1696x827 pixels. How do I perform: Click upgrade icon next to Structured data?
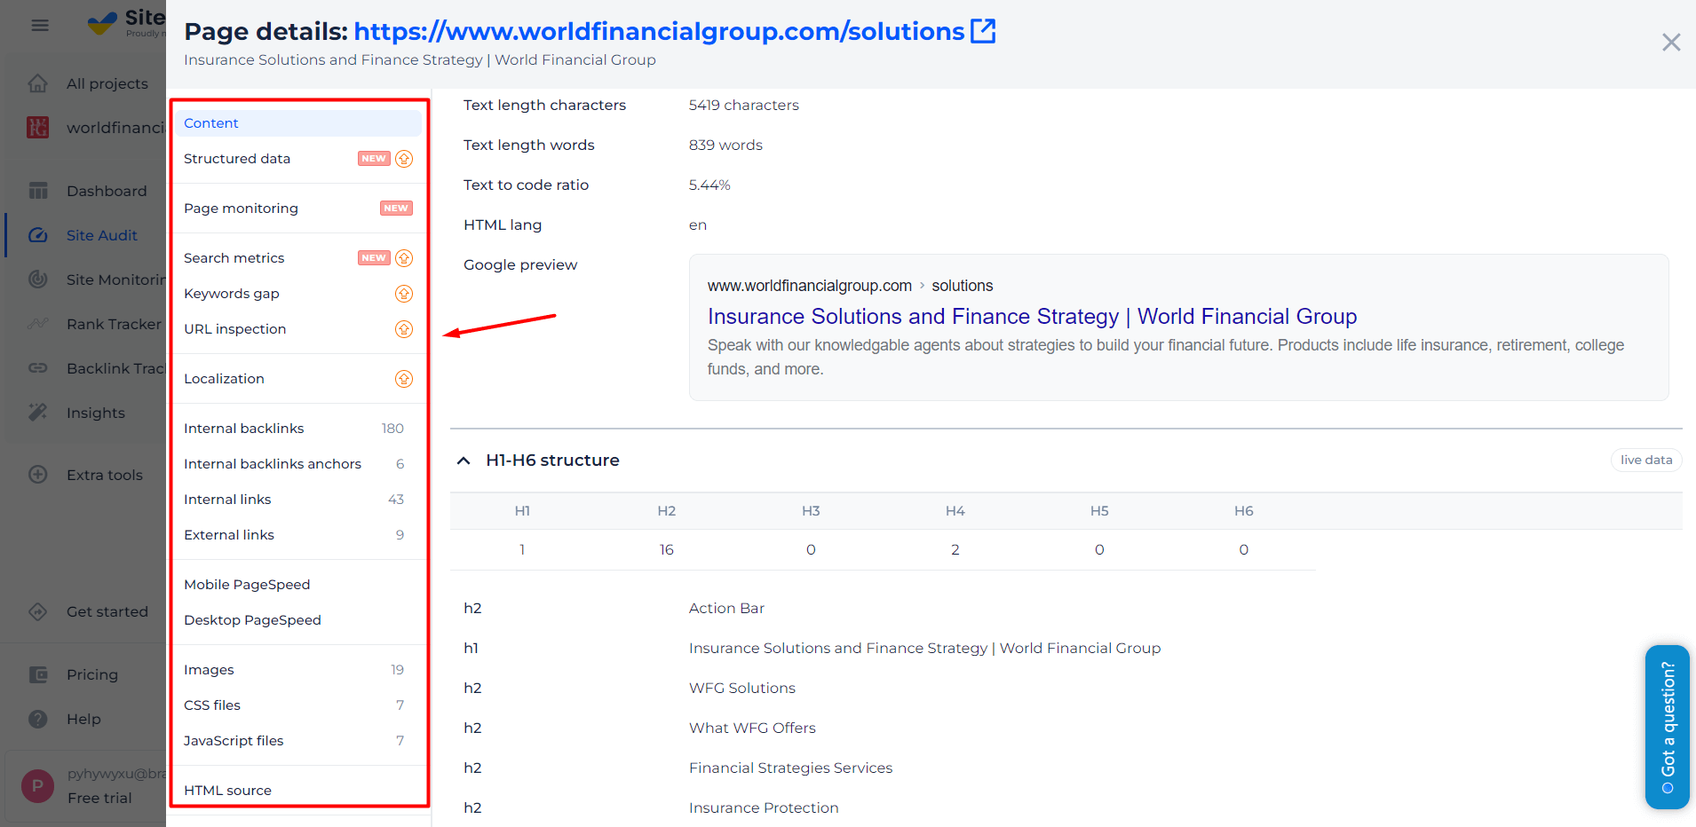[404, 159]
